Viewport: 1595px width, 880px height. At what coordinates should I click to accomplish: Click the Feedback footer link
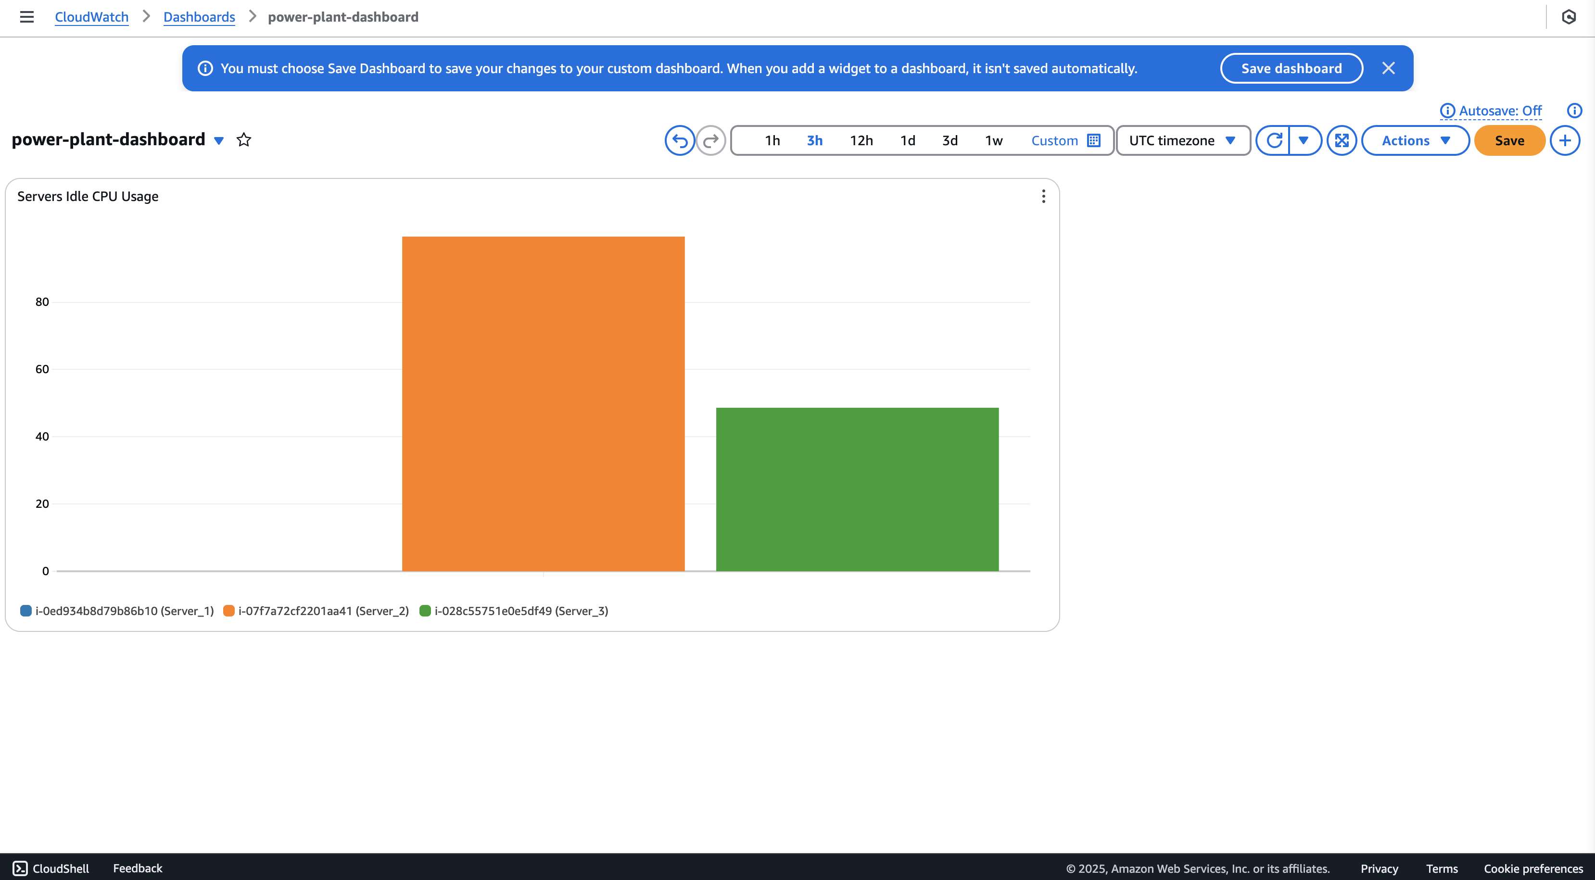point(138,868)
